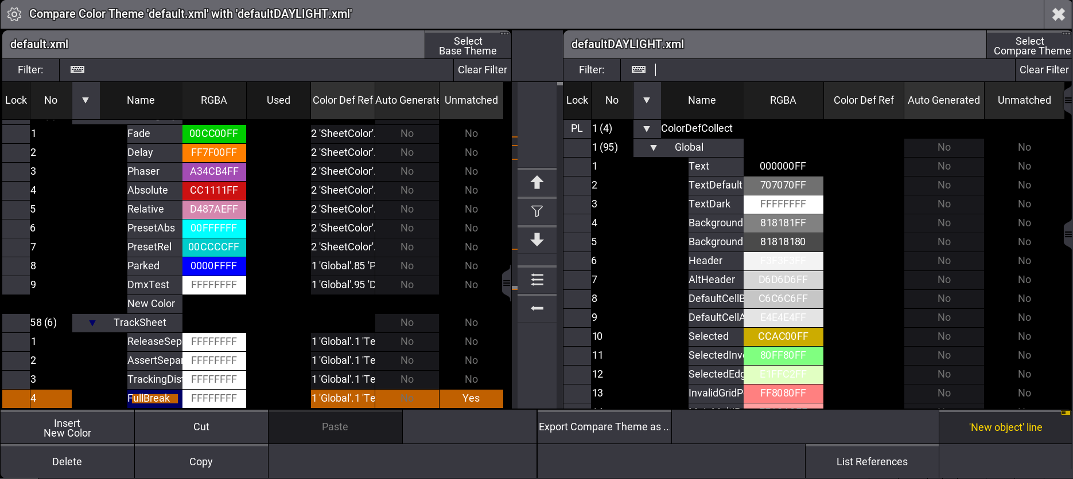Click the list lines icon in center column
Image resolution: width=1073 pixels, height=479 pixels.
pos(537,280)
